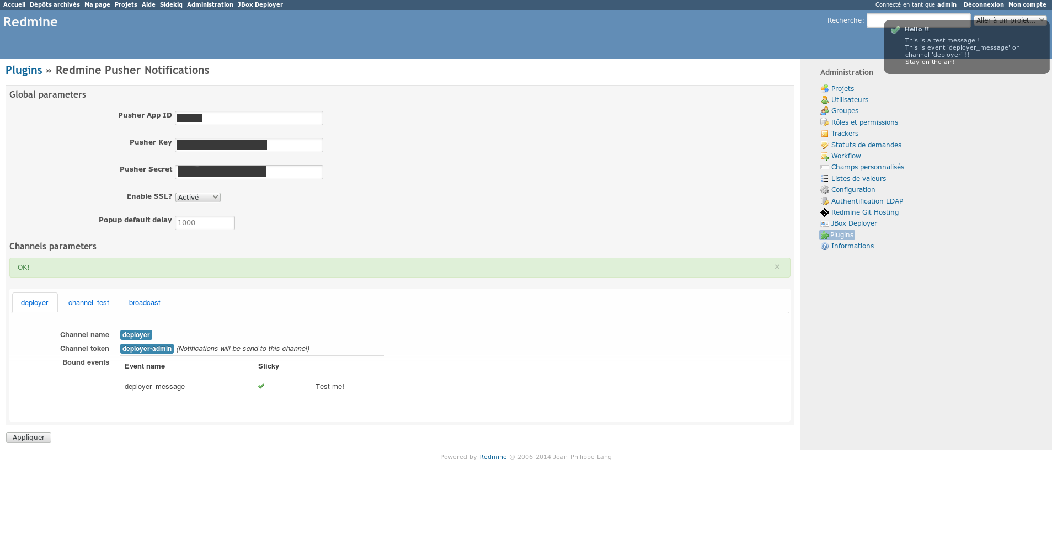The image size is (1052, 560).
Task: Focus the Recherche search field
Action: 919,20
